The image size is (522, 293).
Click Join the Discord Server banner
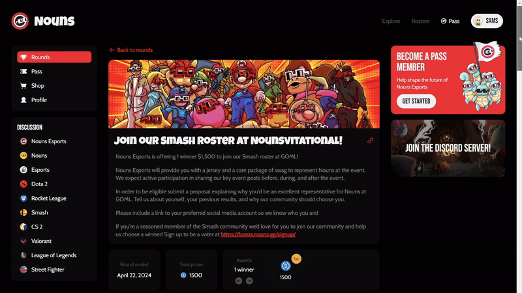pos(448,148)
